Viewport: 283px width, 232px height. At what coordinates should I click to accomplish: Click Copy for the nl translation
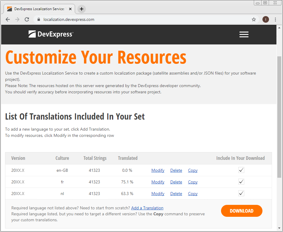tap(193, 194)
